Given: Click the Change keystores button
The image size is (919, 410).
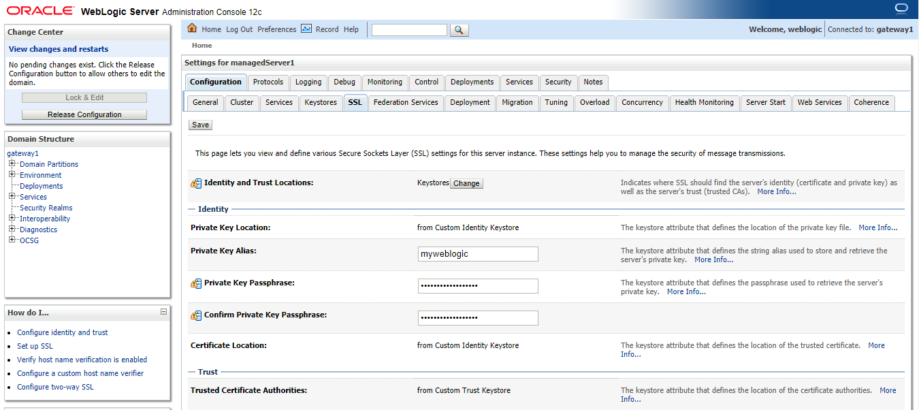Looking at the screenshot, I should (x=466, y=183).
